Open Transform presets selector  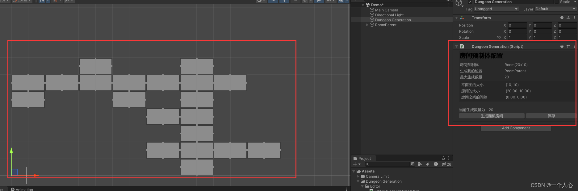click(568, 18)
